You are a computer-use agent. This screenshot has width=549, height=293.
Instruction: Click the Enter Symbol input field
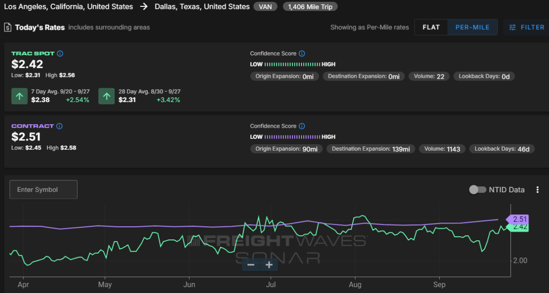43,190
